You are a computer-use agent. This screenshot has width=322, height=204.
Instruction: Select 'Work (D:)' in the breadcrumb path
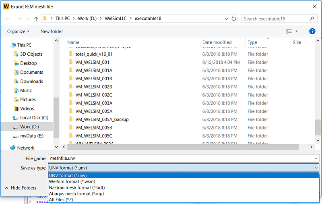click(x=87, y=19)
